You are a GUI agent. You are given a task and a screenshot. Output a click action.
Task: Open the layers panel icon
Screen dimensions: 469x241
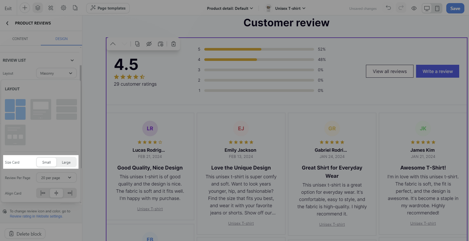tap(38, 8)
